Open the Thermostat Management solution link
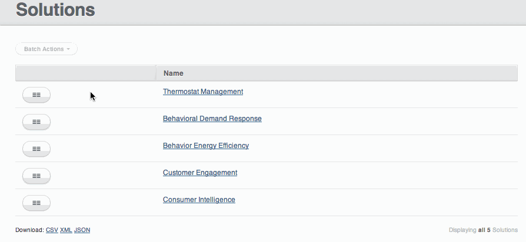Viewport: 526px width, 242px height. click(x=203, y=92)
